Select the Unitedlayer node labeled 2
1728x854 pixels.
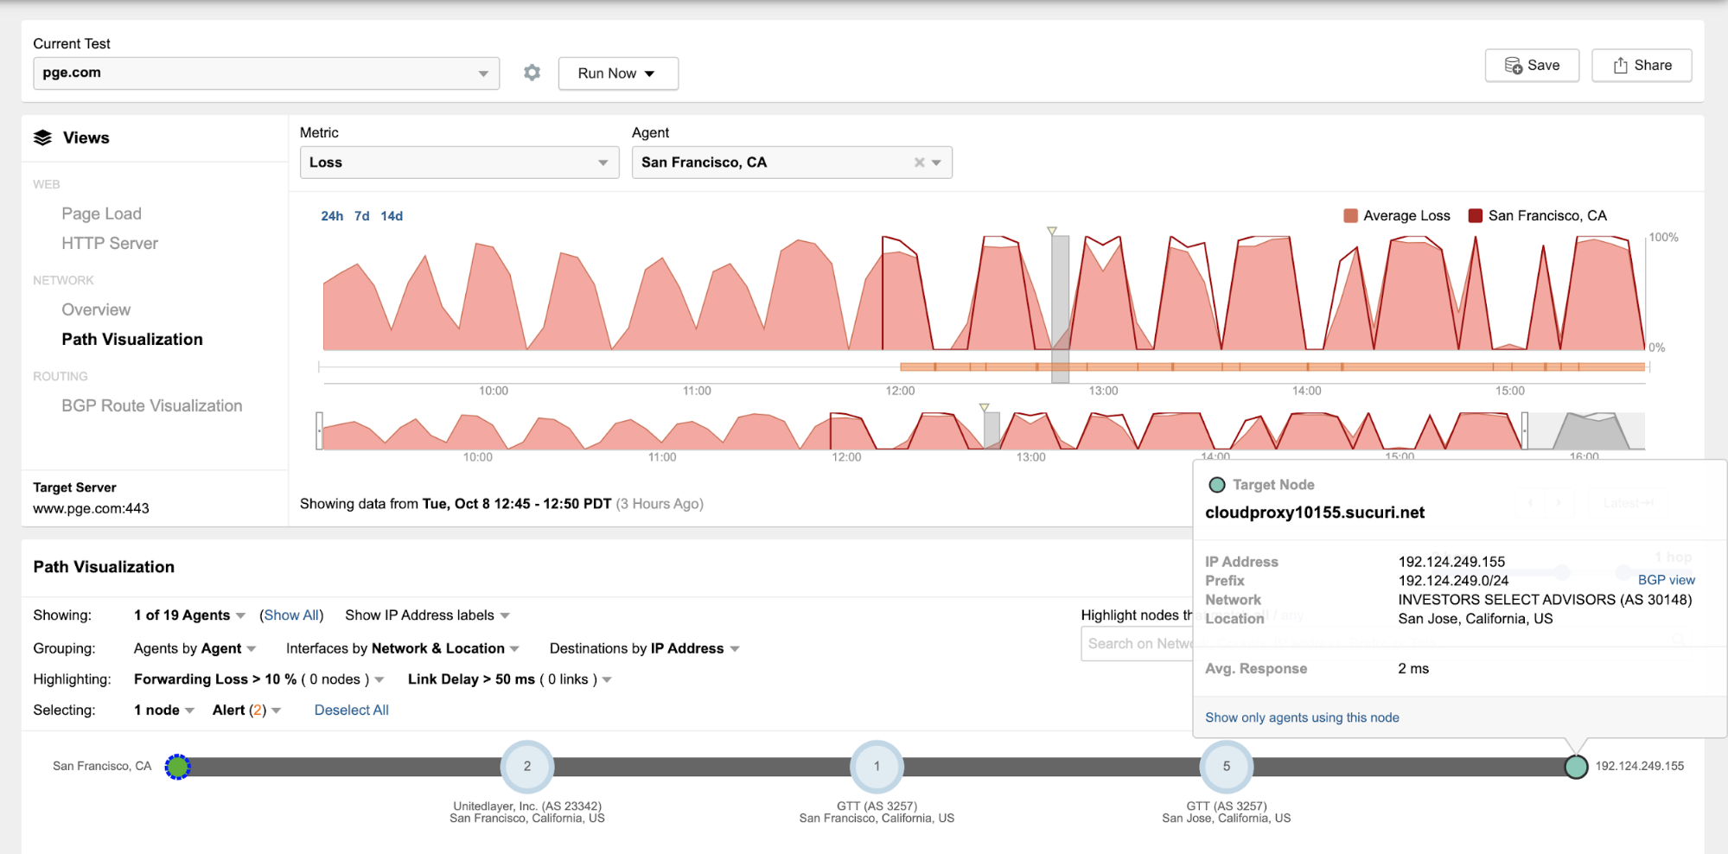(526, 767)
